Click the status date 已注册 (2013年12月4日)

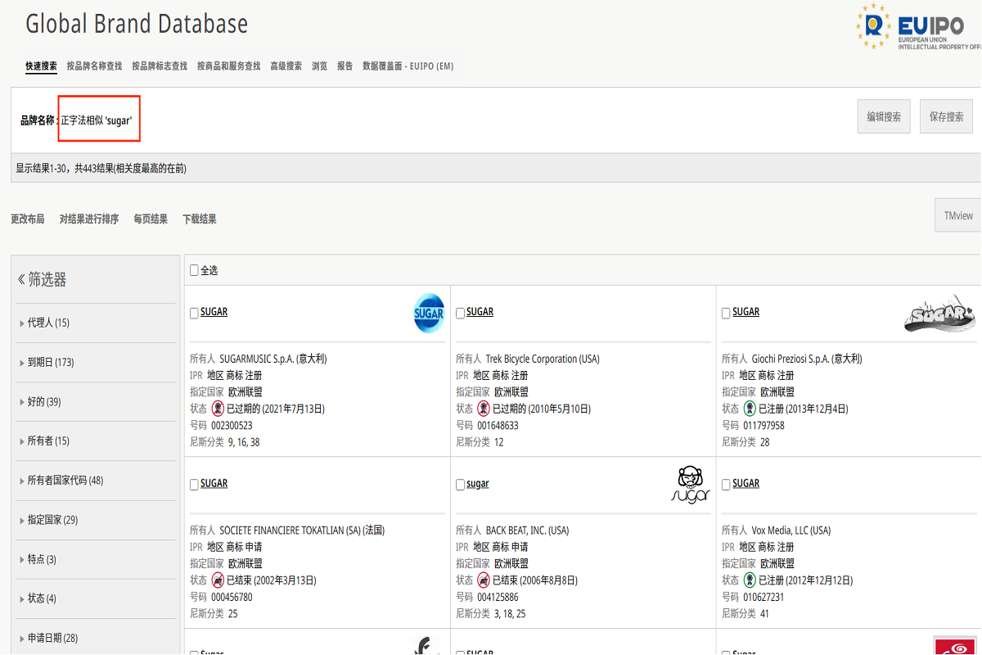point(804,409)
